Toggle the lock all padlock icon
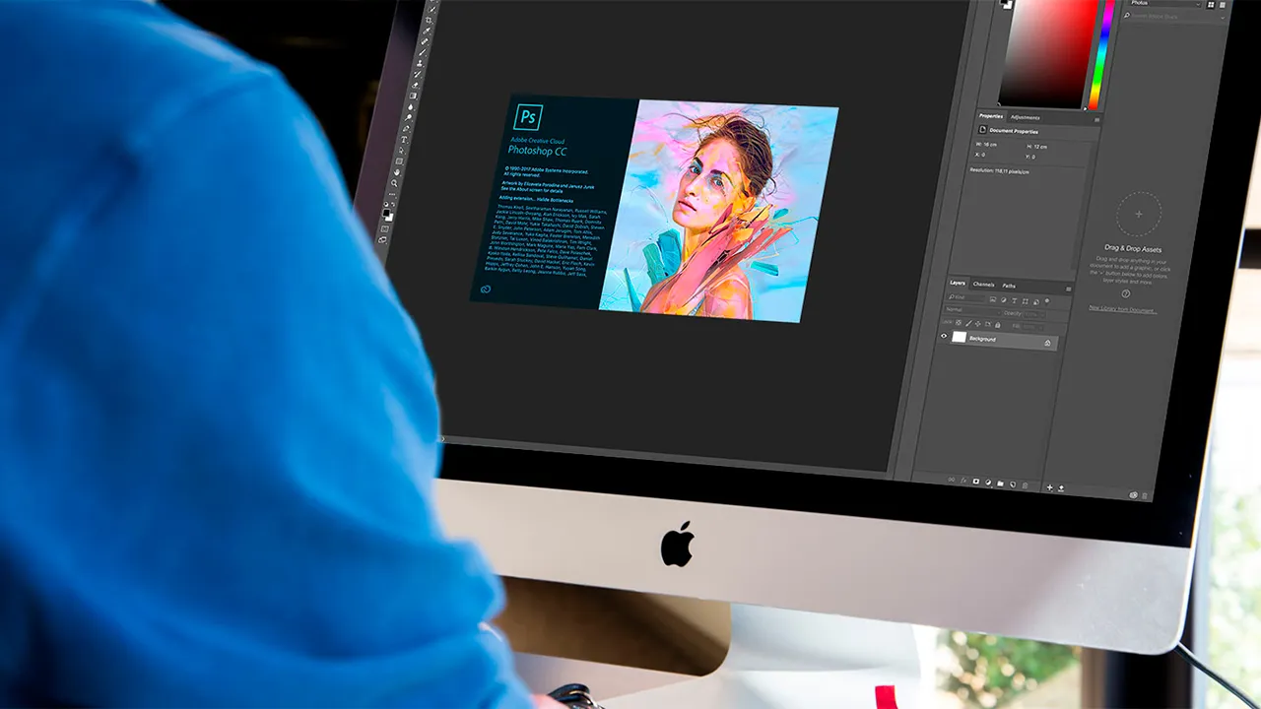 pos(997,325)
